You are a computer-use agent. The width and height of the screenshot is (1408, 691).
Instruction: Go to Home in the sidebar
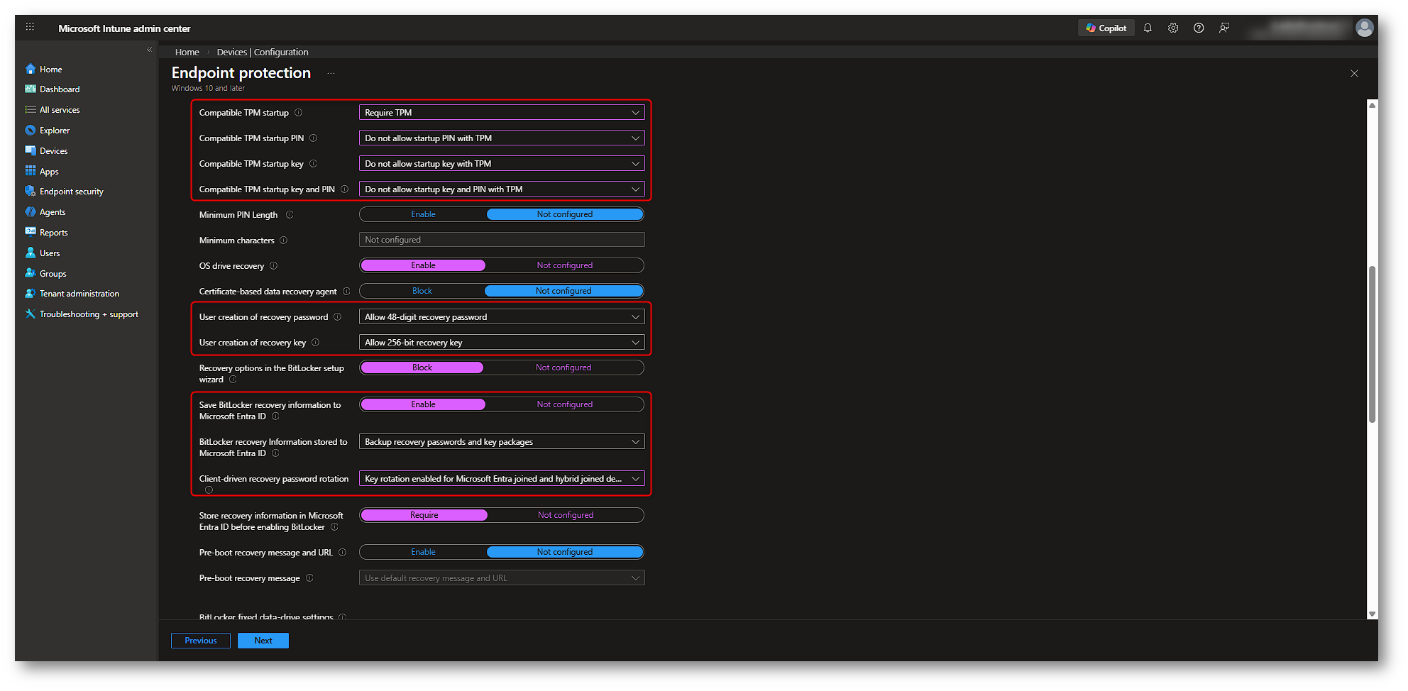point(51,70)
